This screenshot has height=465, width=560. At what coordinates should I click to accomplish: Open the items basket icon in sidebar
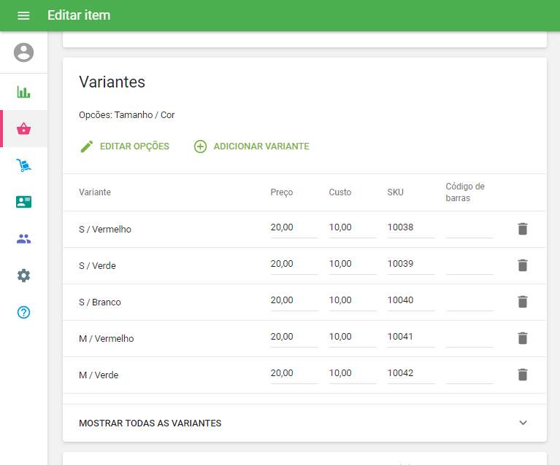(x=23, y=128)
